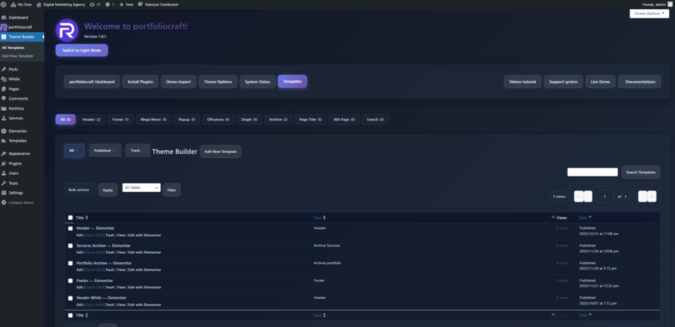
Task: Click the Appearance paintbrush icon
Action: [4, 154]
